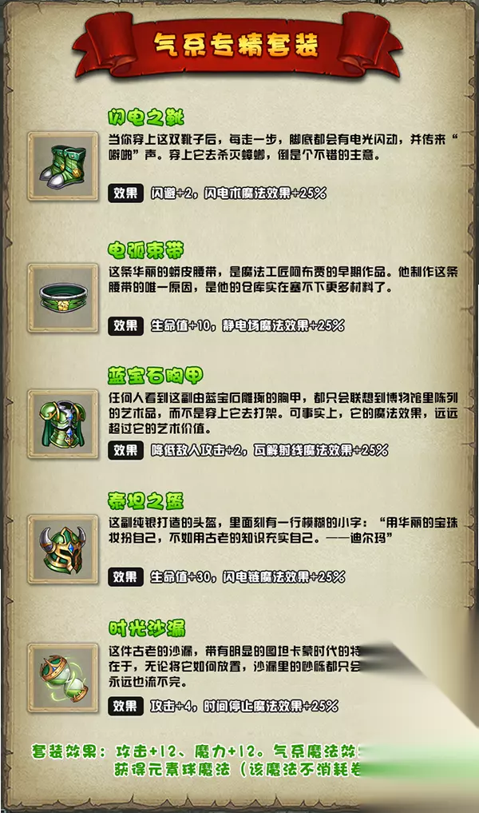Select the 蓝宝石胸甲 heading
Viewport: 479px width, 813px height.
click(x=156, y=376)
